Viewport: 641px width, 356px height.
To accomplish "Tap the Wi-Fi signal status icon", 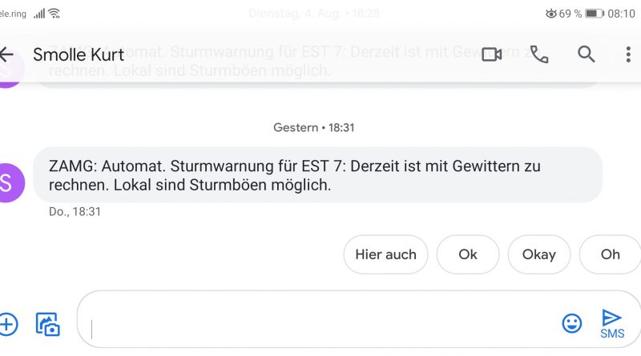I will (x=54, y=14).
